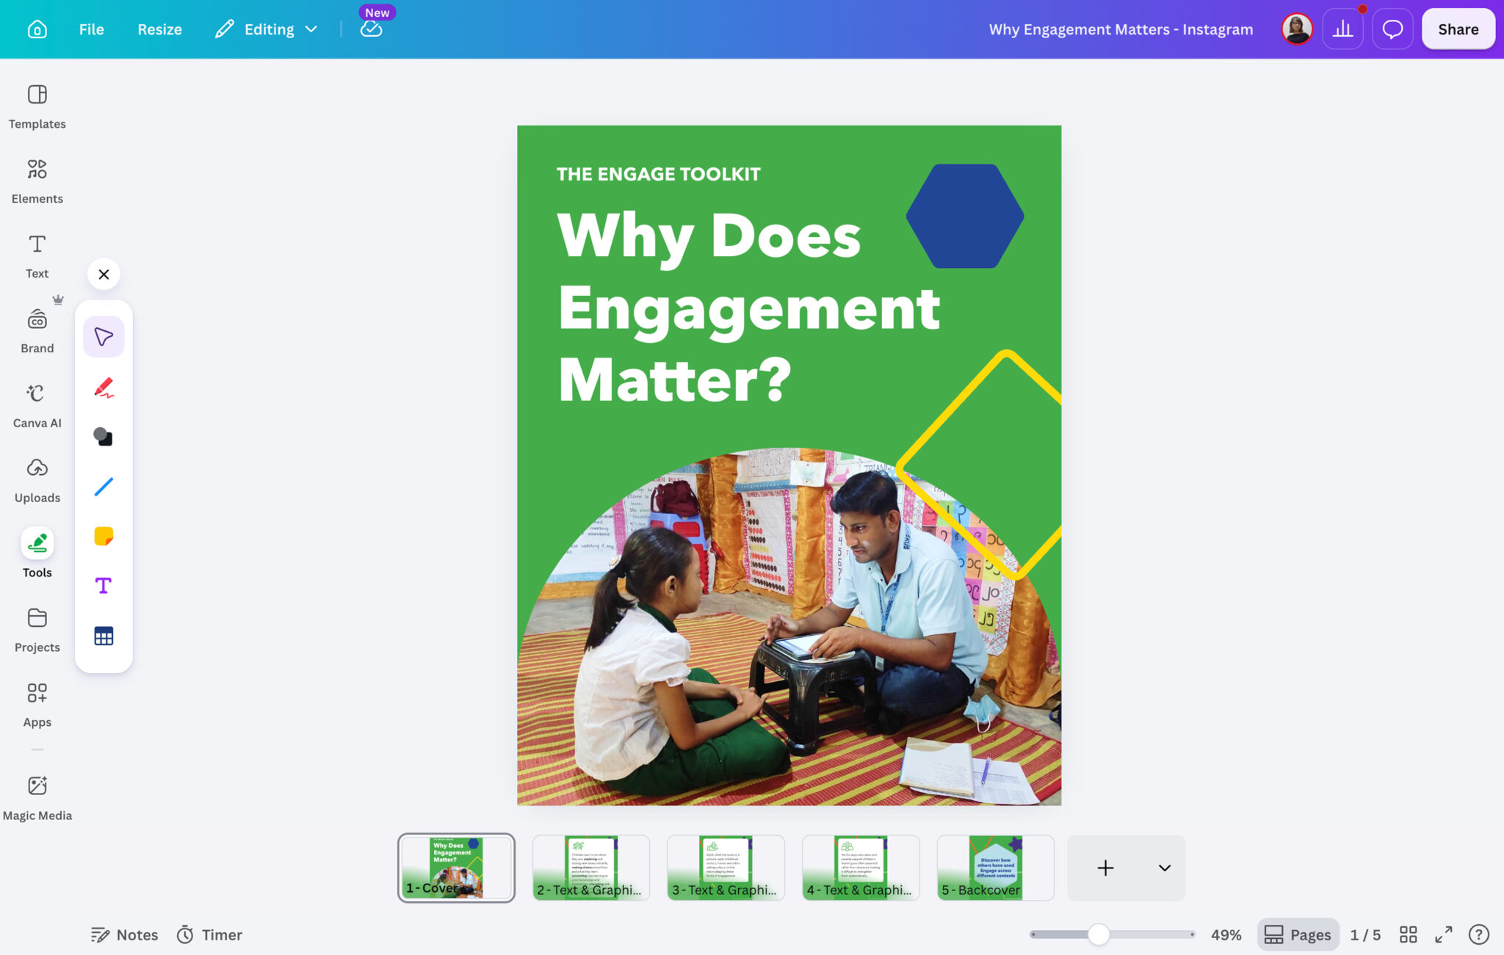1504x955 pixels.
Task: Go to the Canva home icon
Action: [37, 29]
